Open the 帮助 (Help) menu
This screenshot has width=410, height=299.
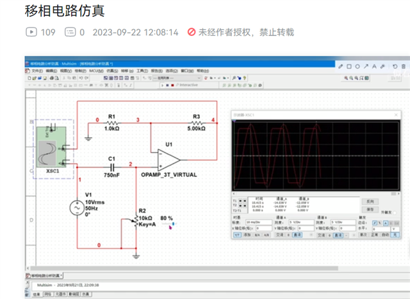pyautogui.click(x=203, y=71)
